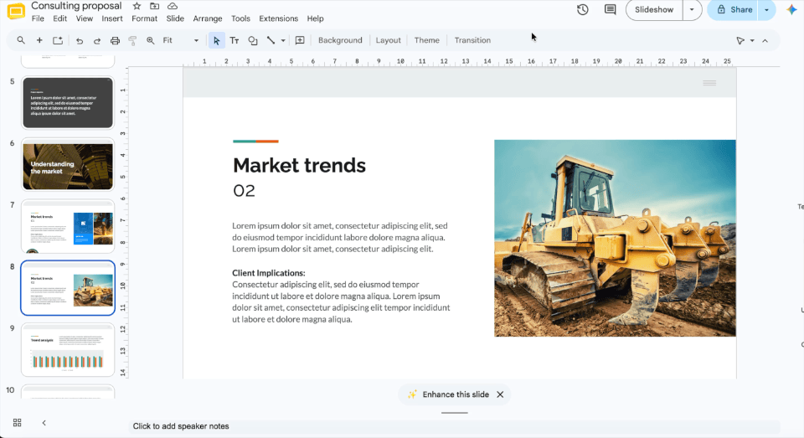Hide the menus with up chevron

765,40
